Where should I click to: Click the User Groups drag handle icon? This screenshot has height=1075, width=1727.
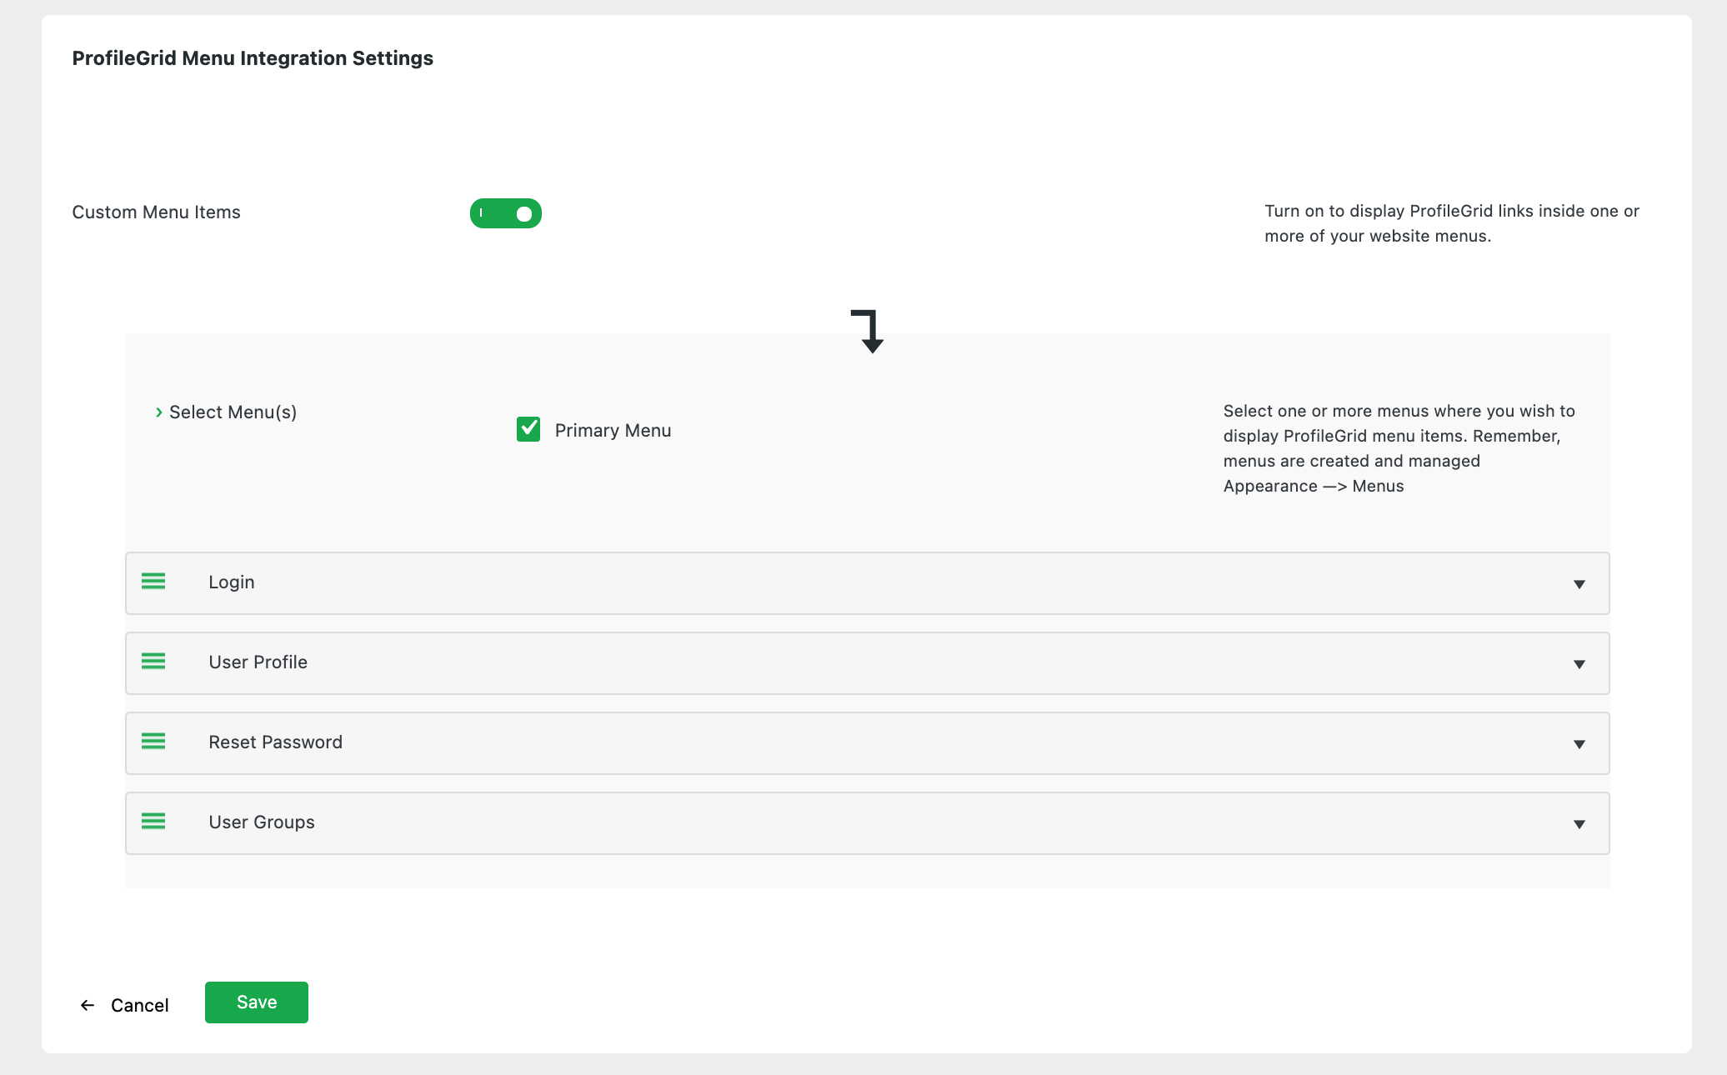(153, 822)
